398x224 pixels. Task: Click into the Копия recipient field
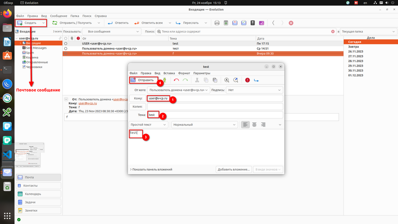coord(215,107)
